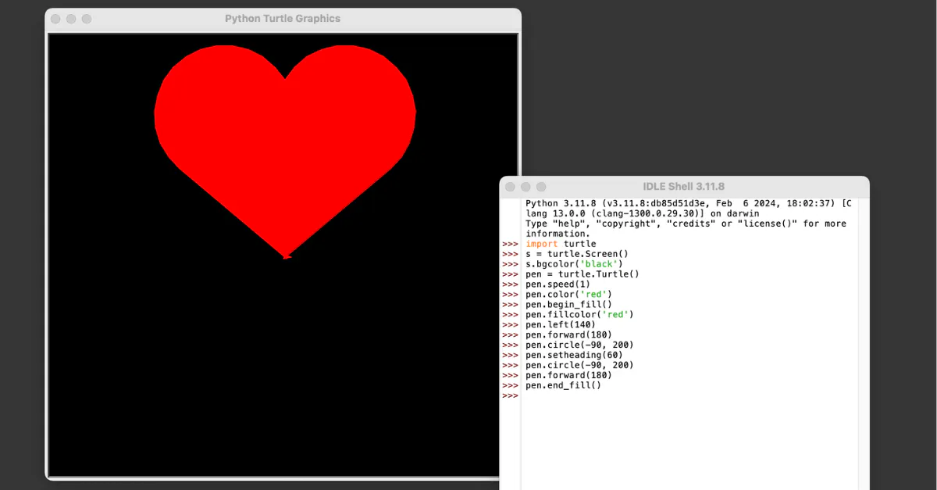
Task: Minimize the Python Turtle Graphics window
Action: click(x=71, y=19)
